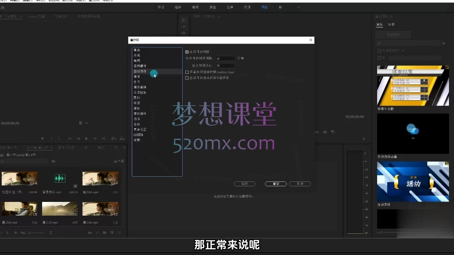This screenshot has width=454, height=255.
Task: Click the Export Frame camera icon
Action: [324, 132]
